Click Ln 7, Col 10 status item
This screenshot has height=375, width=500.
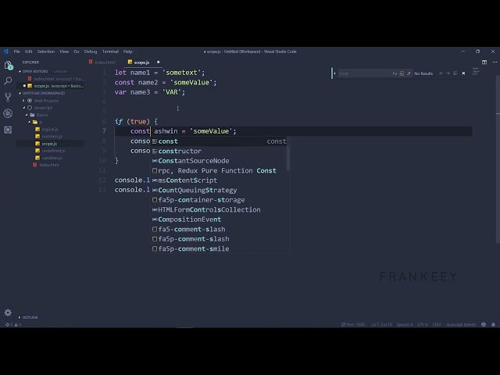point(381,325)
